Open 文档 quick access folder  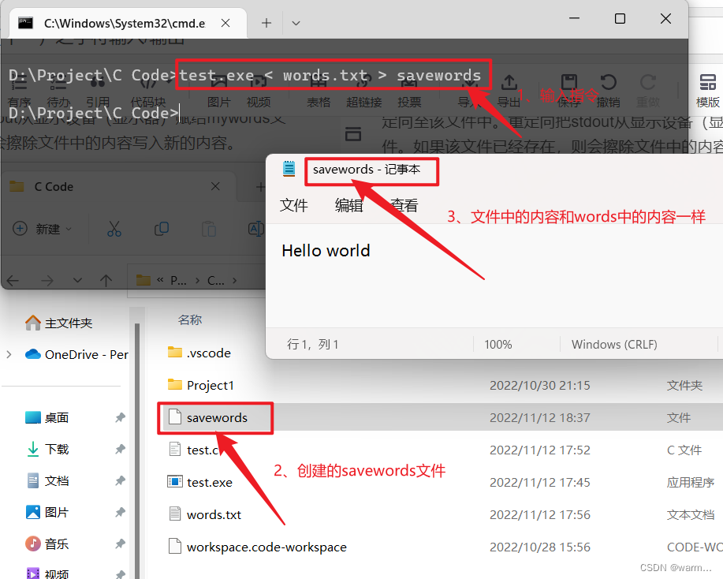[x=47, y=480]
